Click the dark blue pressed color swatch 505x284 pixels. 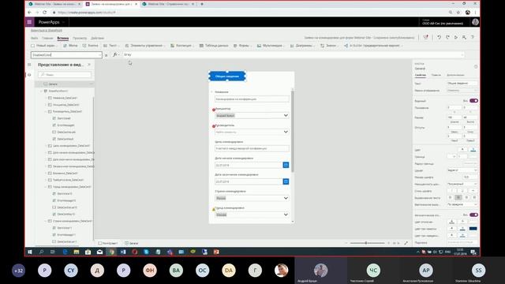[473, 229]
